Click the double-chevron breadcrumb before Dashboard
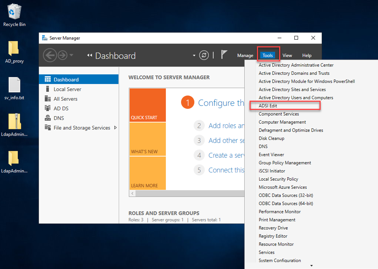Viewport: 378px width, 269px height. pyautogui.click(x=90, y=55)
